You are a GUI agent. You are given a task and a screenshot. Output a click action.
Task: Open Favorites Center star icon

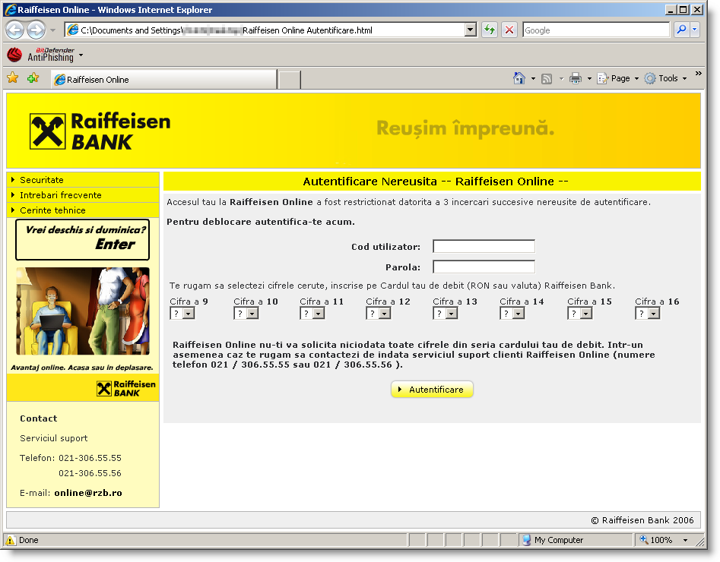point(13,78)
